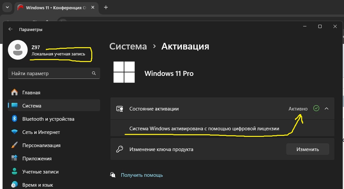Click the Главная home icon
The image size is (344, 189).
coord(14,92)
